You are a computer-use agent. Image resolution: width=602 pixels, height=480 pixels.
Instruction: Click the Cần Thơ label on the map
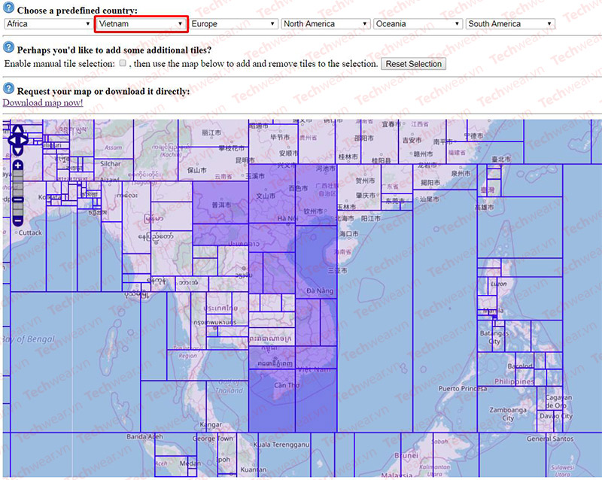(287, 384)
